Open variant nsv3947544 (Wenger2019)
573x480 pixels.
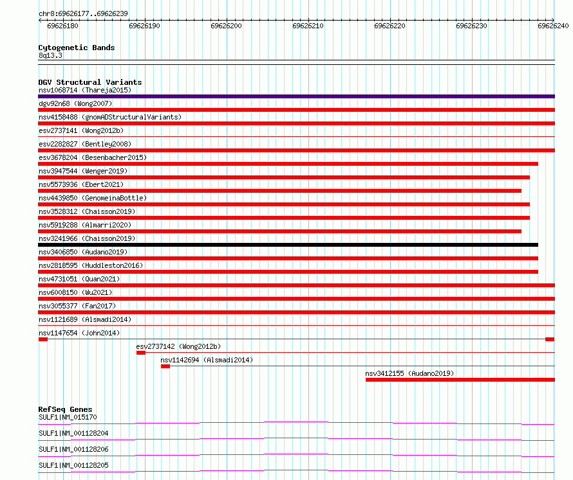click(x=83, y=171)
